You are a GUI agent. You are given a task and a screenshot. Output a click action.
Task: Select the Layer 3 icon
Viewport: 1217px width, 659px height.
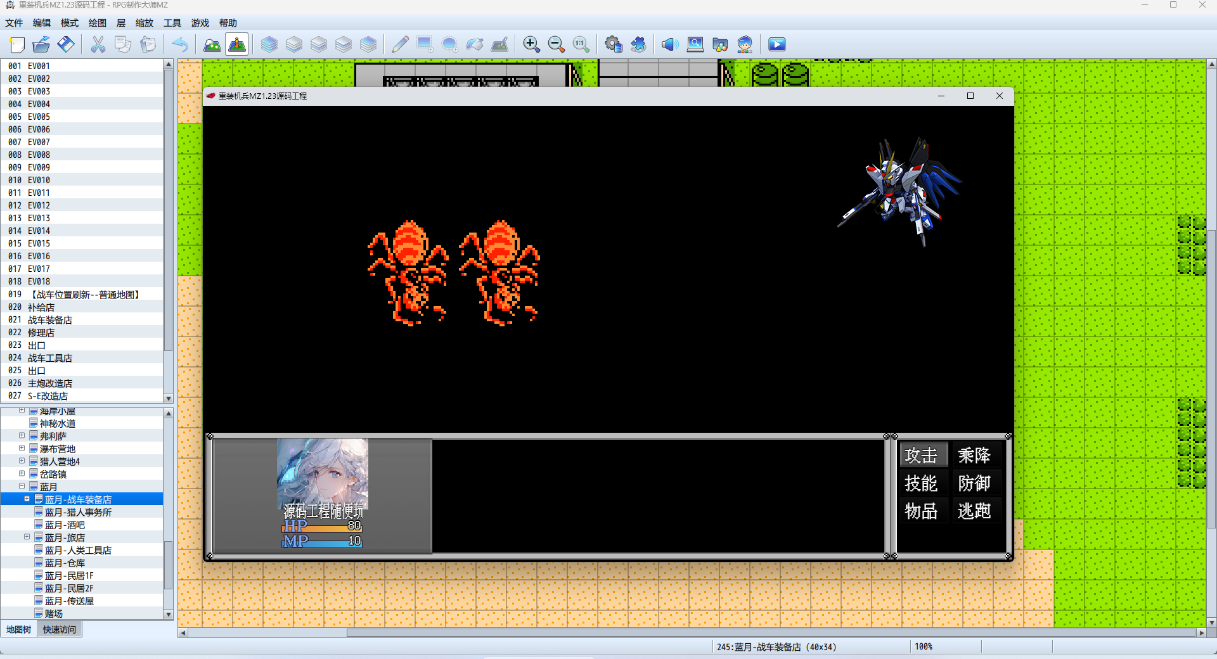click(344, 44)
